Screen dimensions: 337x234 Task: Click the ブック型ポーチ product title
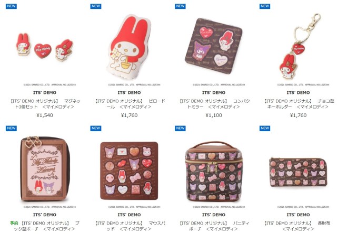(45, 226)
